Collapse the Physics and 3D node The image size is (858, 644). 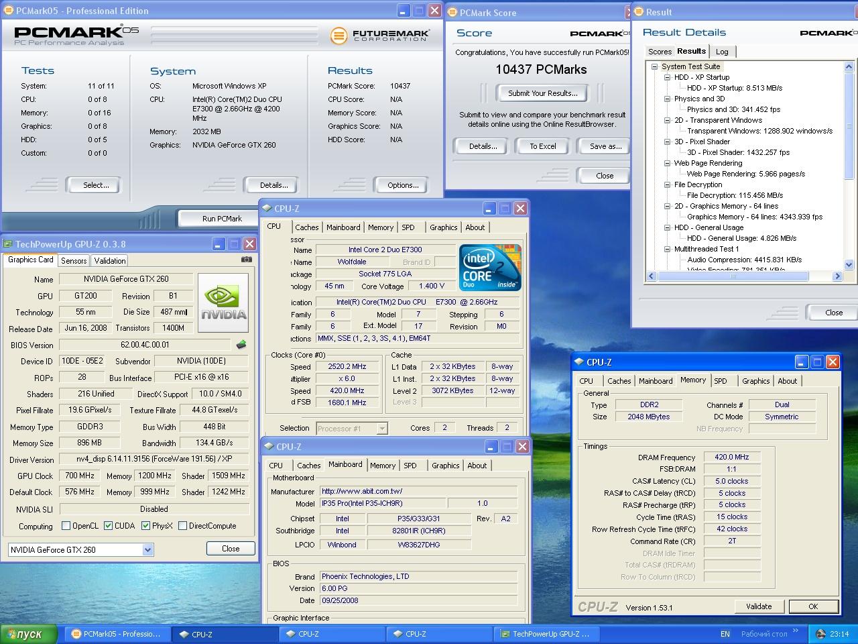coord(668,99)
